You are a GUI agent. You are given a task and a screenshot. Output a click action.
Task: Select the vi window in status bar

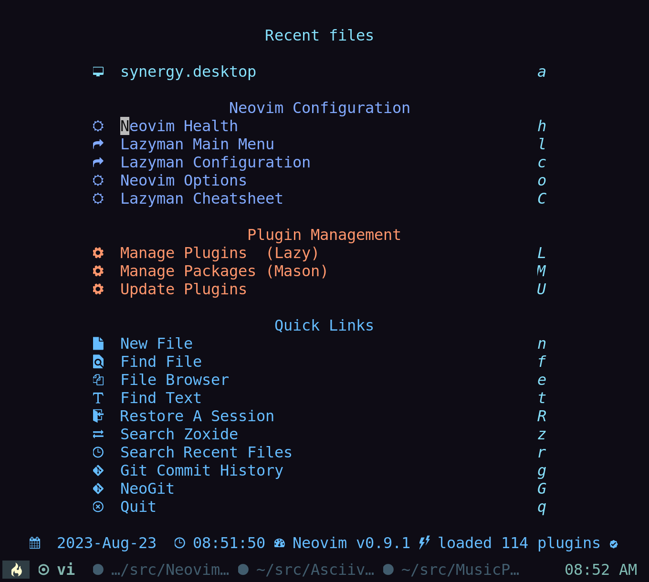[x=57, y=570]
